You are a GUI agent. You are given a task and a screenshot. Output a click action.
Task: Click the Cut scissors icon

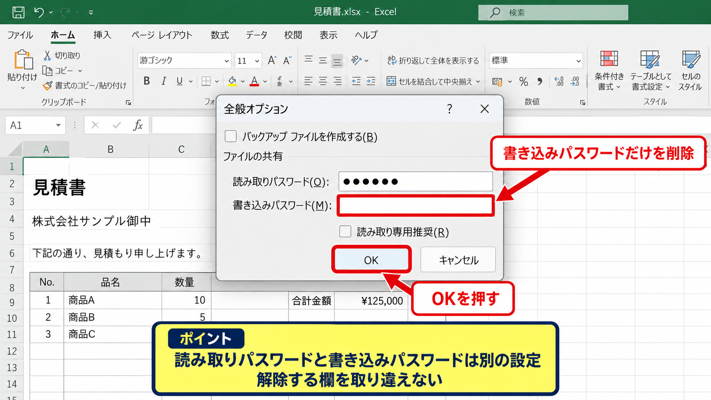pos(47,55)
